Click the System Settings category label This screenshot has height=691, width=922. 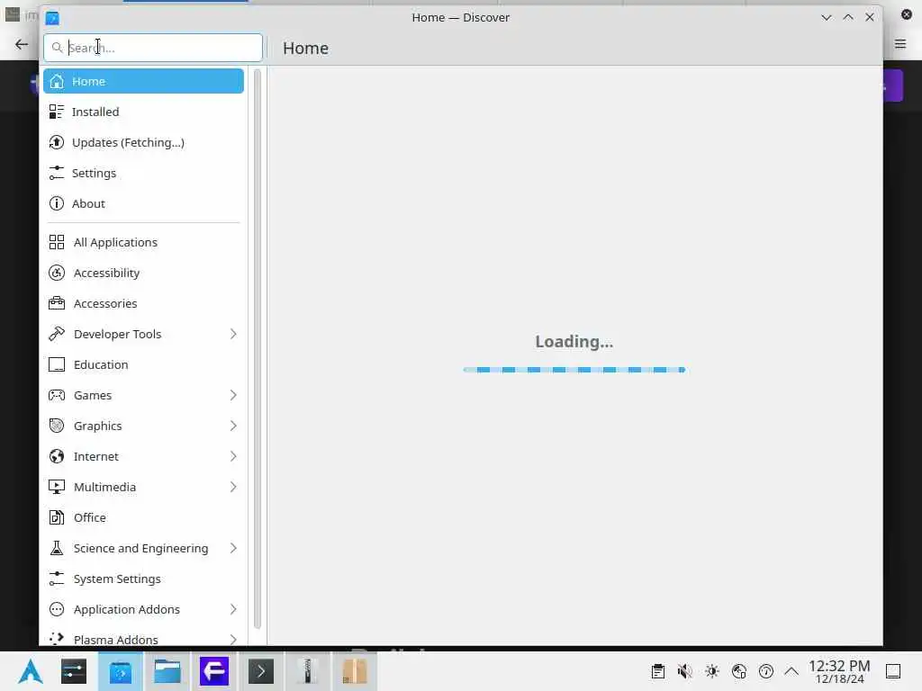click(x=117, y=579)
